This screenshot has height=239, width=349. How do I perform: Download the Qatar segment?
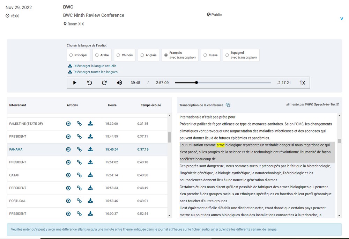pyautogui.click(x=90, y=175)
